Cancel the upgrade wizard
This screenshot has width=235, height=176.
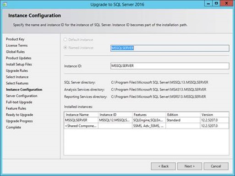(x=216, y=166)
